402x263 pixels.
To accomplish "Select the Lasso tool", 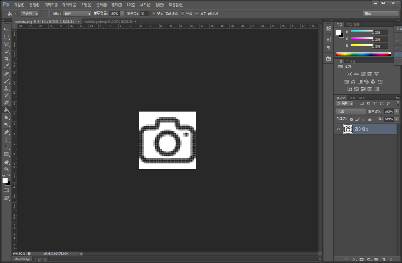I will pyautogui.click(x=6, y=44).
